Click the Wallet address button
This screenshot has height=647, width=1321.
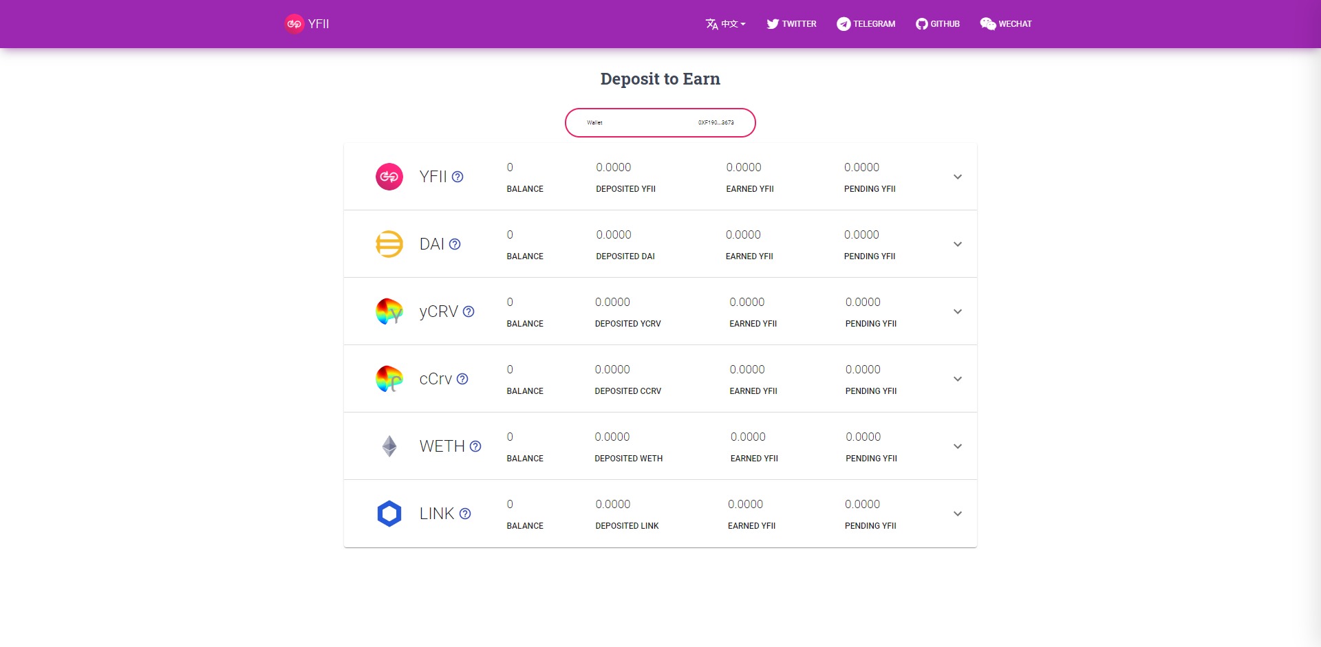tap(660, 122)
